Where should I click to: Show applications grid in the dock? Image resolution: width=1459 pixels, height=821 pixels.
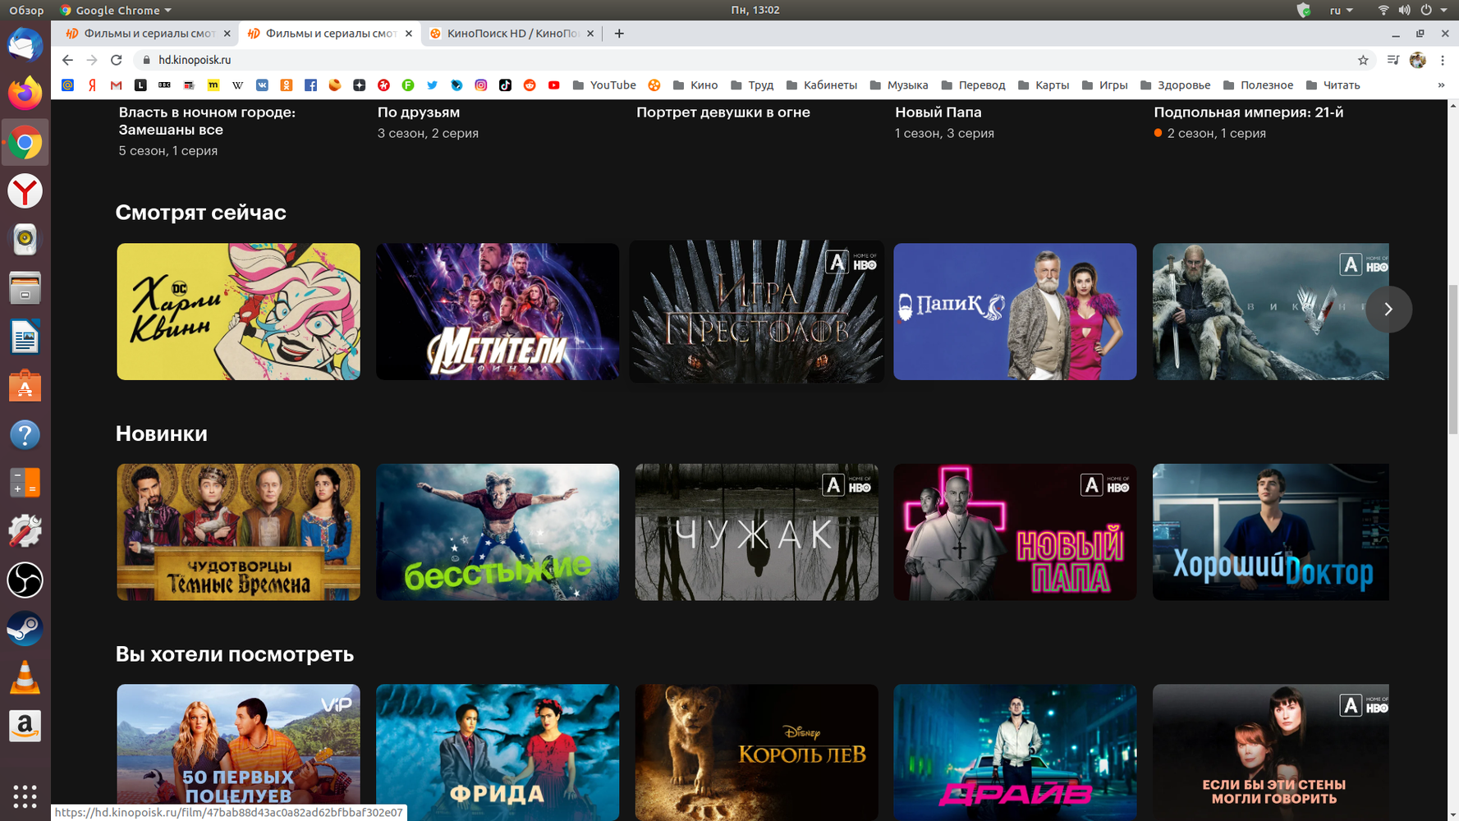coord(25,796)
